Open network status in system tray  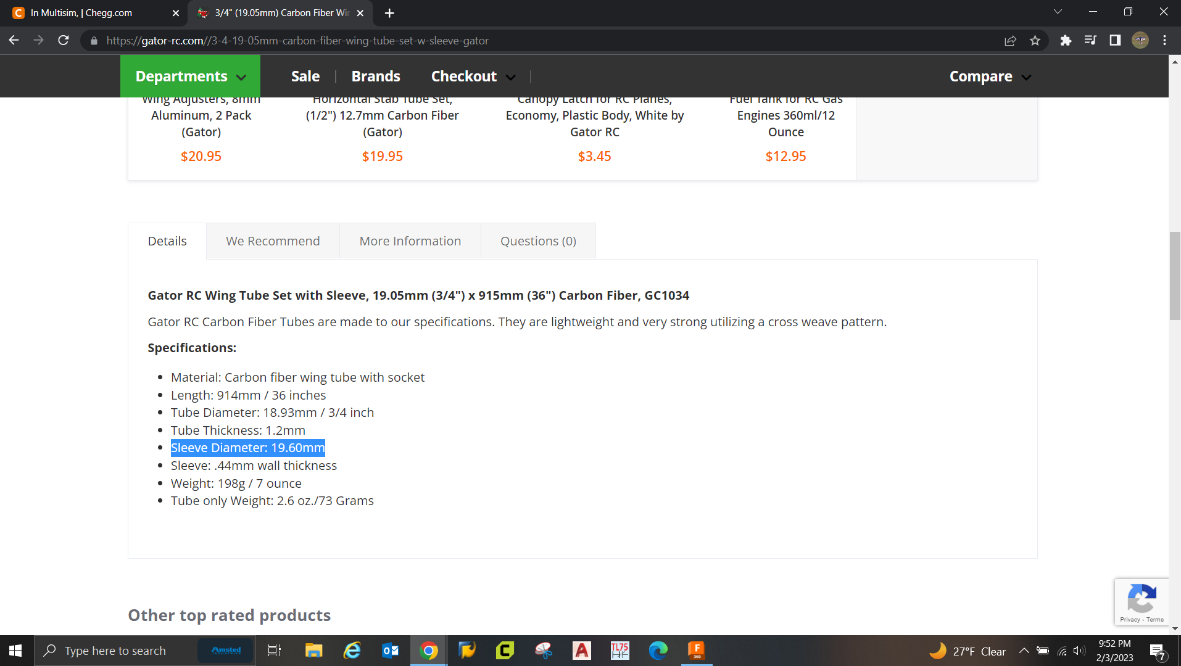tap(1062, 651)
